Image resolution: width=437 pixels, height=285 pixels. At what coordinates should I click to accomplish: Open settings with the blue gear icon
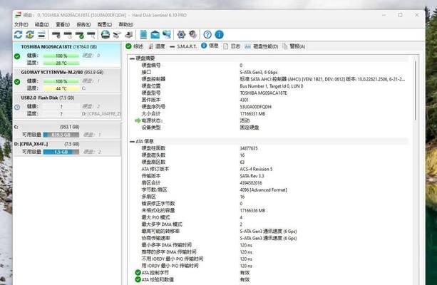click(x=181, y=34)
